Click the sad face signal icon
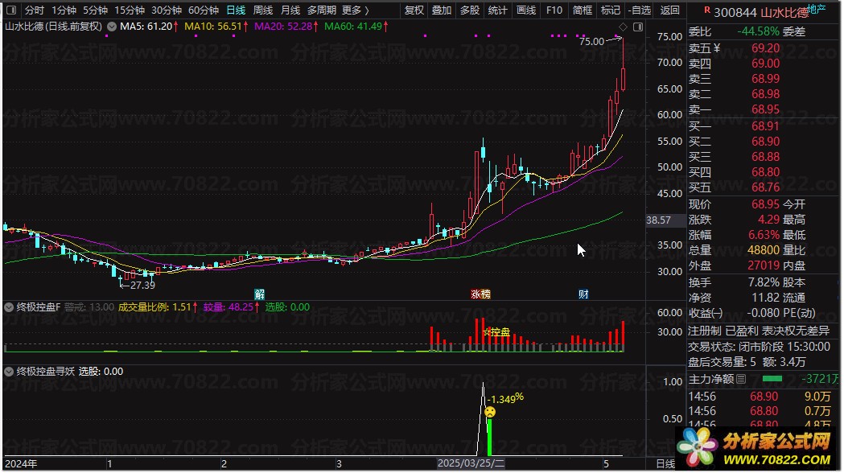Screen dimensions: 844x473 tap(490, 412)
